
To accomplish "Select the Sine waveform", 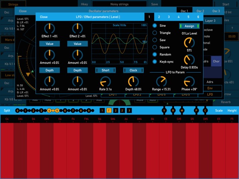I will click(x=155, y=26).
